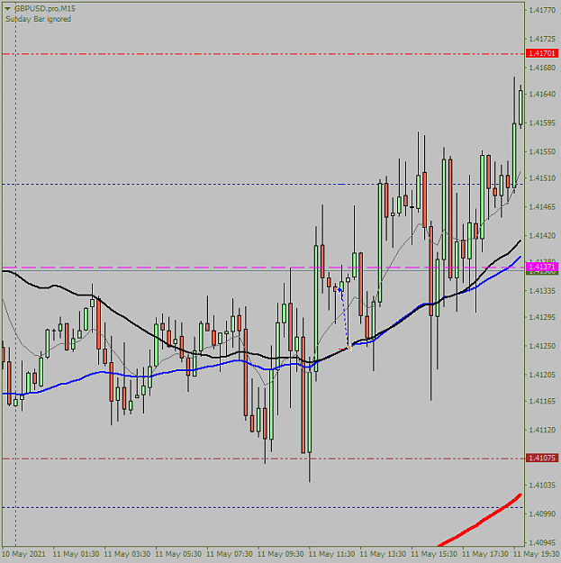The height and width of the screenshot is (563, 561).
Task: Click the '11 May 09:30' time label
Action: tap(281, 554)
